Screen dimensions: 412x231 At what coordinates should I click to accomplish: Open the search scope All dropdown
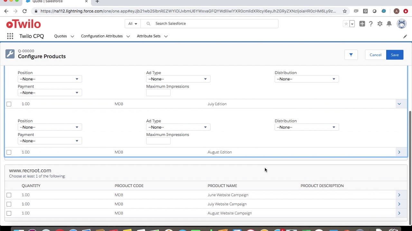(x=133, y=24)
